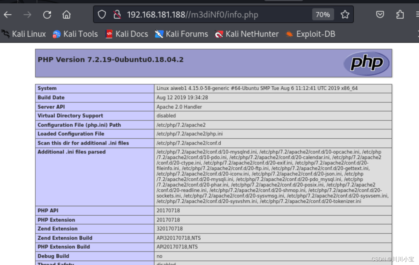Click the Server API label

coord(51,107)
